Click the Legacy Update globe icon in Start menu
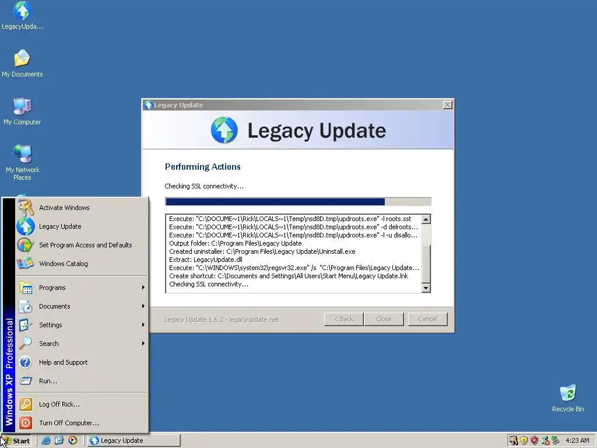This screenshot has height=448, width=597. pos(26,226)
